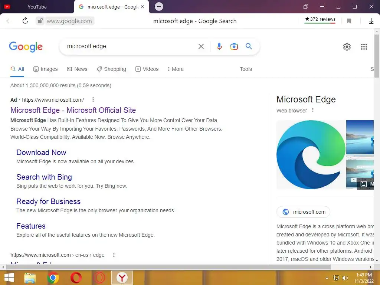Switch to the YouTube tab
The width and height of the screenshot is (380, 285).
(x=37, y=7)
